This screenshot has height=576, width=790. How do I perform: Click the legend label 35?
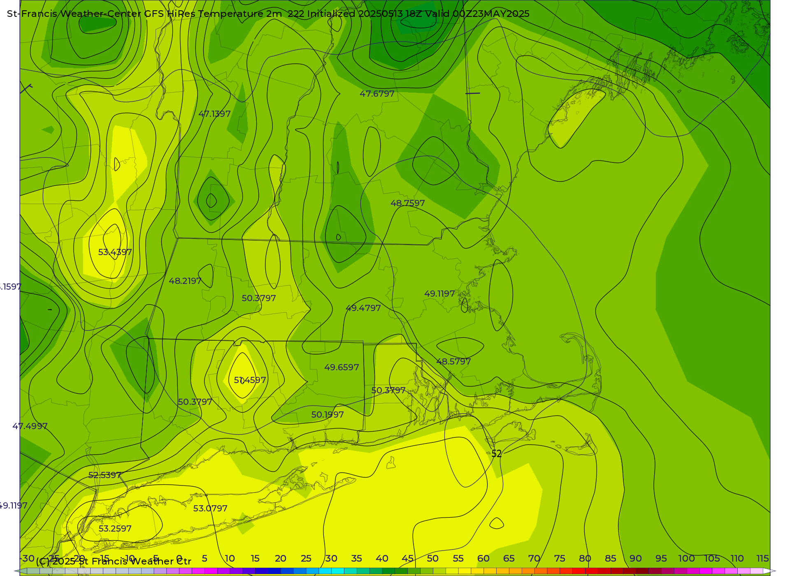pos(356,559)
